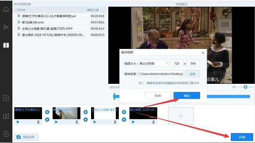Image resolution: width=255 pixels, height=143 pixels.
Task: Play the 道士降妖 2018 clip
Action: coord(133,122)
